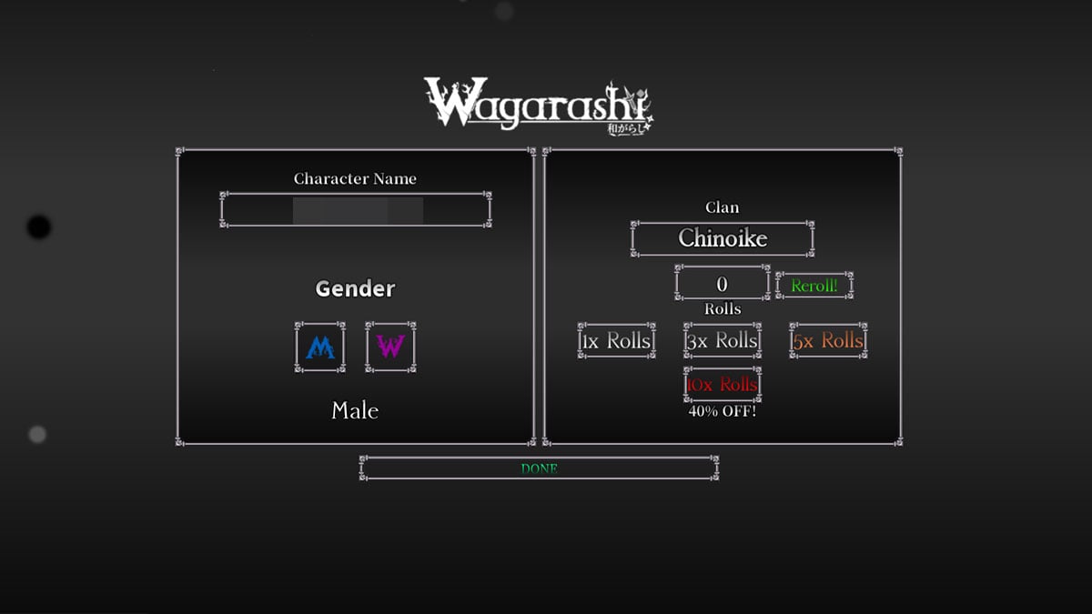Click the green Reroll! button

(814, 286)
